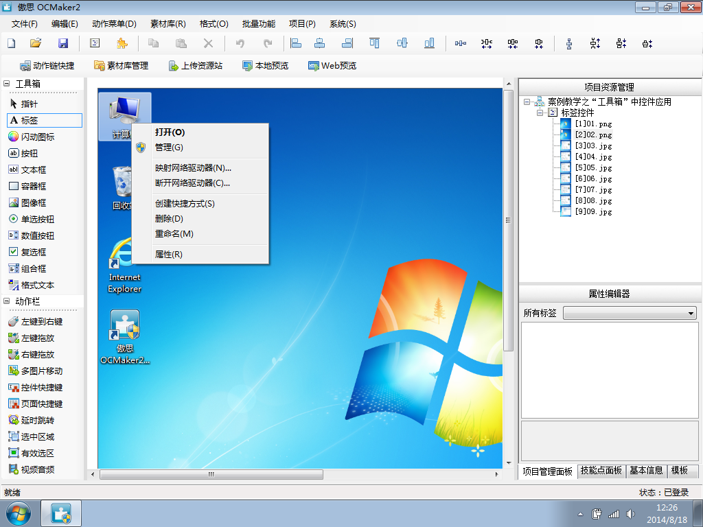Open the 文件(F) menu

point(25,24)
